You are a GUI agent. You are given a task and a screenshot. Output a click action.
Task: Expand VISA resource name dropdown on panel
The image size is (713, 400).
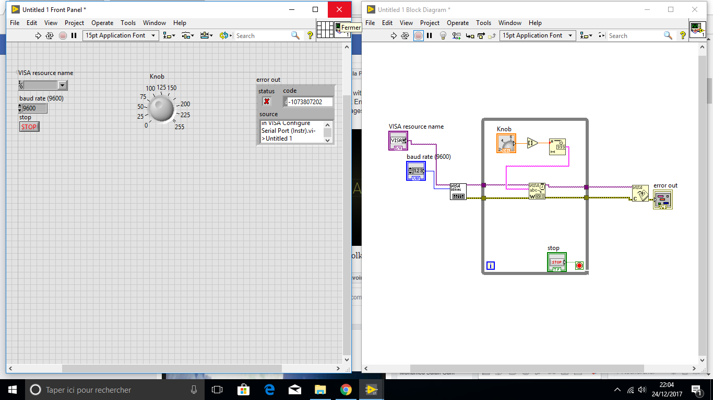click(62, 85)
